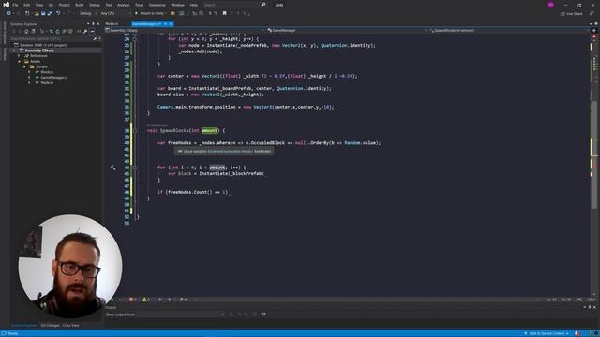Open the Tools menu

(140, 5)
